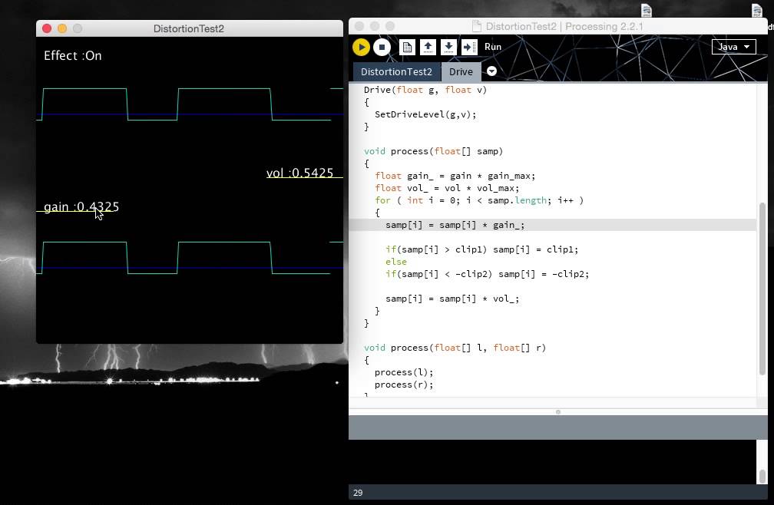Click 'Drive(float g, float v)' constructor line

point(425,90)
